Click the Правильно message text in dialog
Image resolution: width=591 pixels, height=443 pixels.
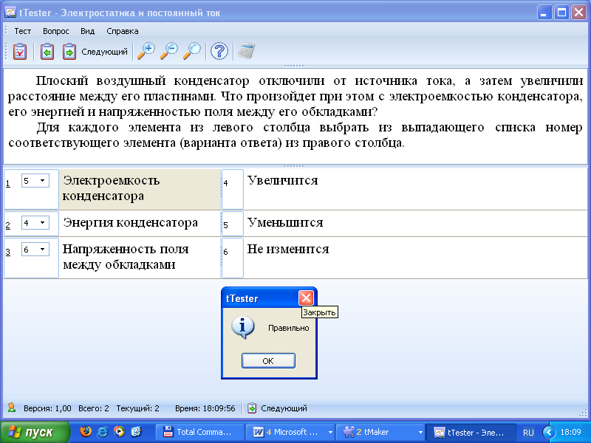[288, 328]
